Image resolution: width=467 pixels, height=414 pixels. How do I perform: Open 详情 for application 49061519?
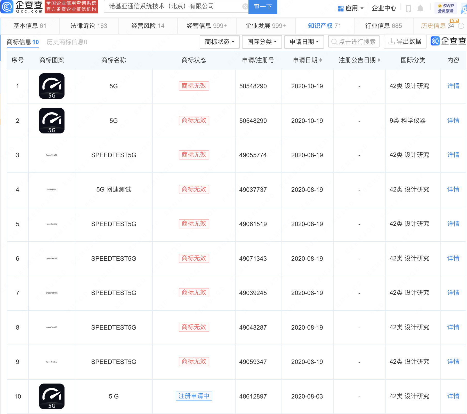click(x=453, y=224)
